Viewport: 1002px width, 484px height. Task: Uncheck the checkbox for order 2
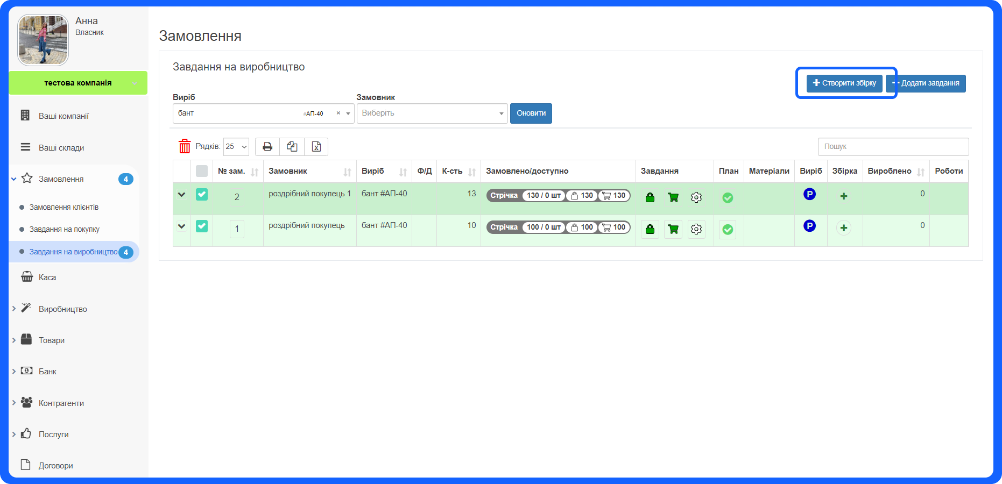click(x=202, y=195)
